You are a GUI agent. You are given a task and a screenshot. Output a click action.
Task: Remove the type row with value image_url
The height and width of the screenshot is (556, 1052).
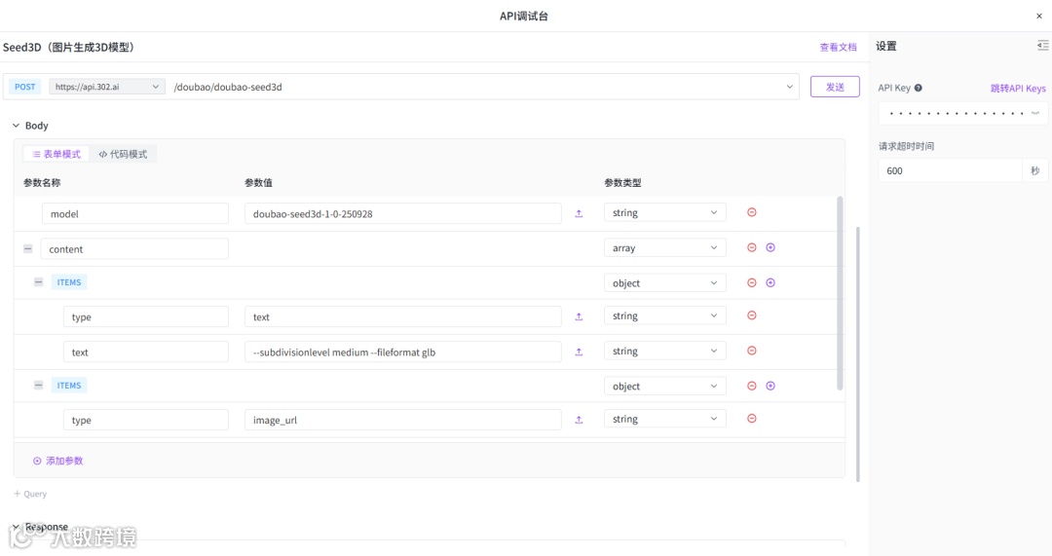click(x=751, y=419)
